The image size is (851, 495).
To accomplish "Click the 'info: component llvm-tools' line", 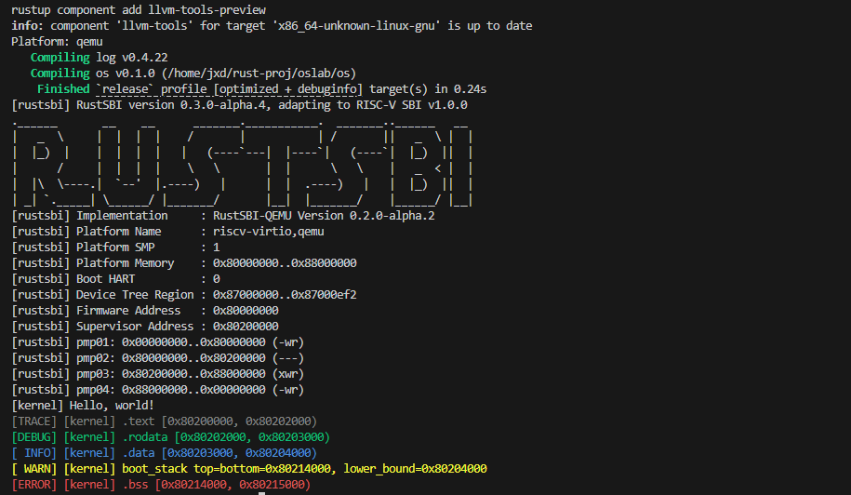I will tap(272, 25).
